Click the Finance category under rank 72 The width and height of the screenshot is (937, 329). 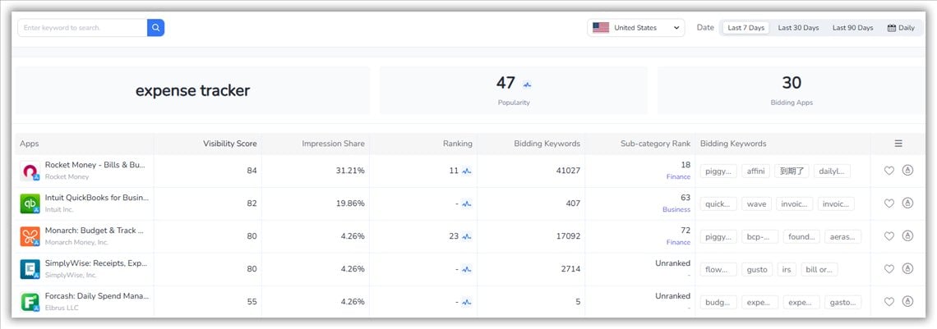click(x=678, y=243)
